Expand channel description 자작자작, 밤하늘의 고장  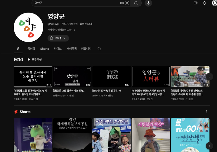pos(61,30)
